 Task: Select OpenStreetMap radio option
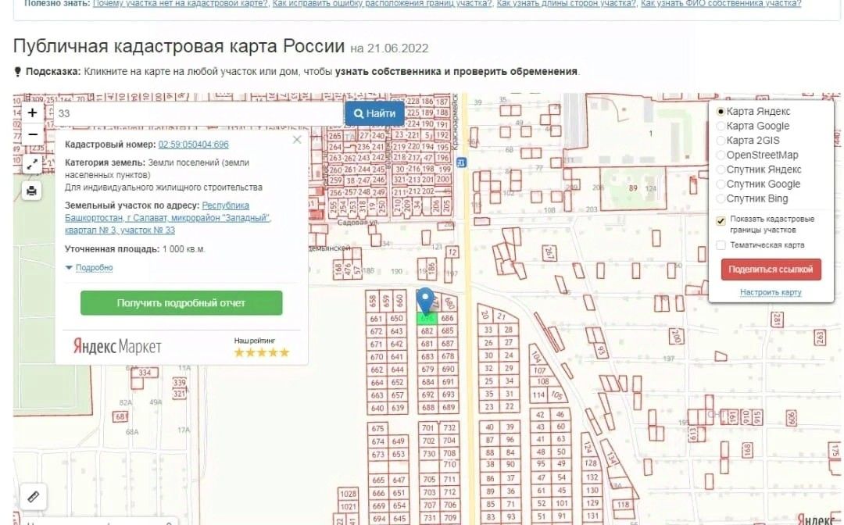click(x=721, y=155)
